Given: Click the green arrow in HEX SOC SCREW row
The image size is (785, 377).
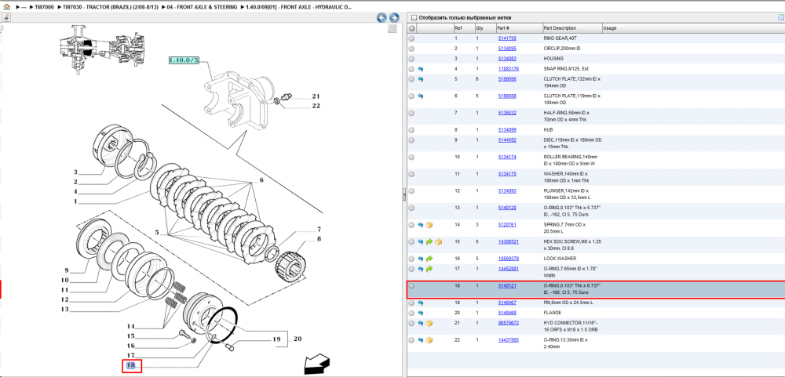Looking at the screenshot, I should [429, 242].
